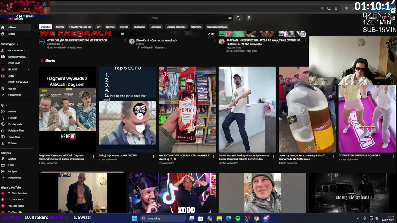Screen dimensions: 397x223
Task: Open the browser zoom magnifier icon
Action: point(322,8)
